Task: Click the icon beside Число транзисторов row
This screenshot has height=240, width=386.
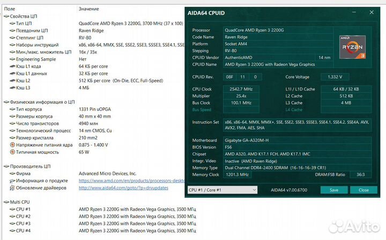Action: pyautogui.click(x=12, y=123)
